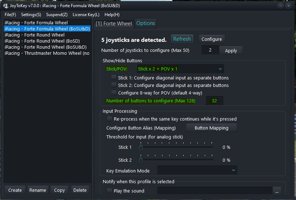
Task: Select the Options tab
Action: [146, 23]
